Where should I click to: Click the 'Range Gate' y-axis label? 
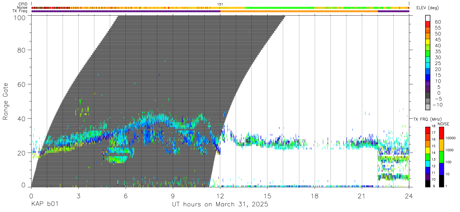(x=6, y=101)
